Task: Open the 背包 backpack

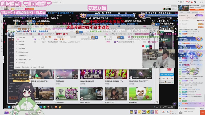Action: 168,112
